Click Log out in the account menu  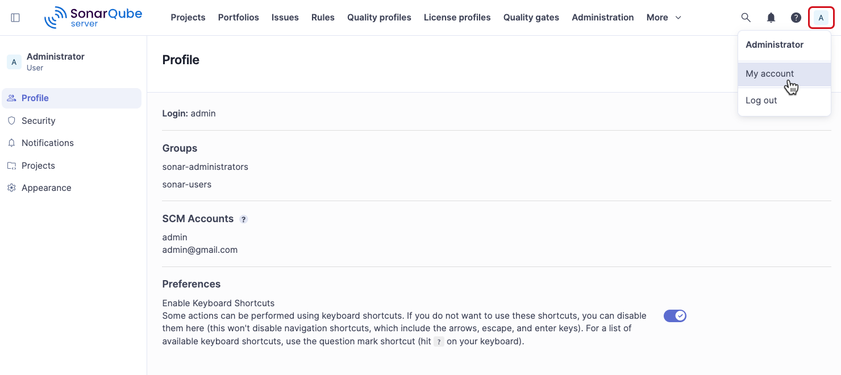click(x=761, y=100)
